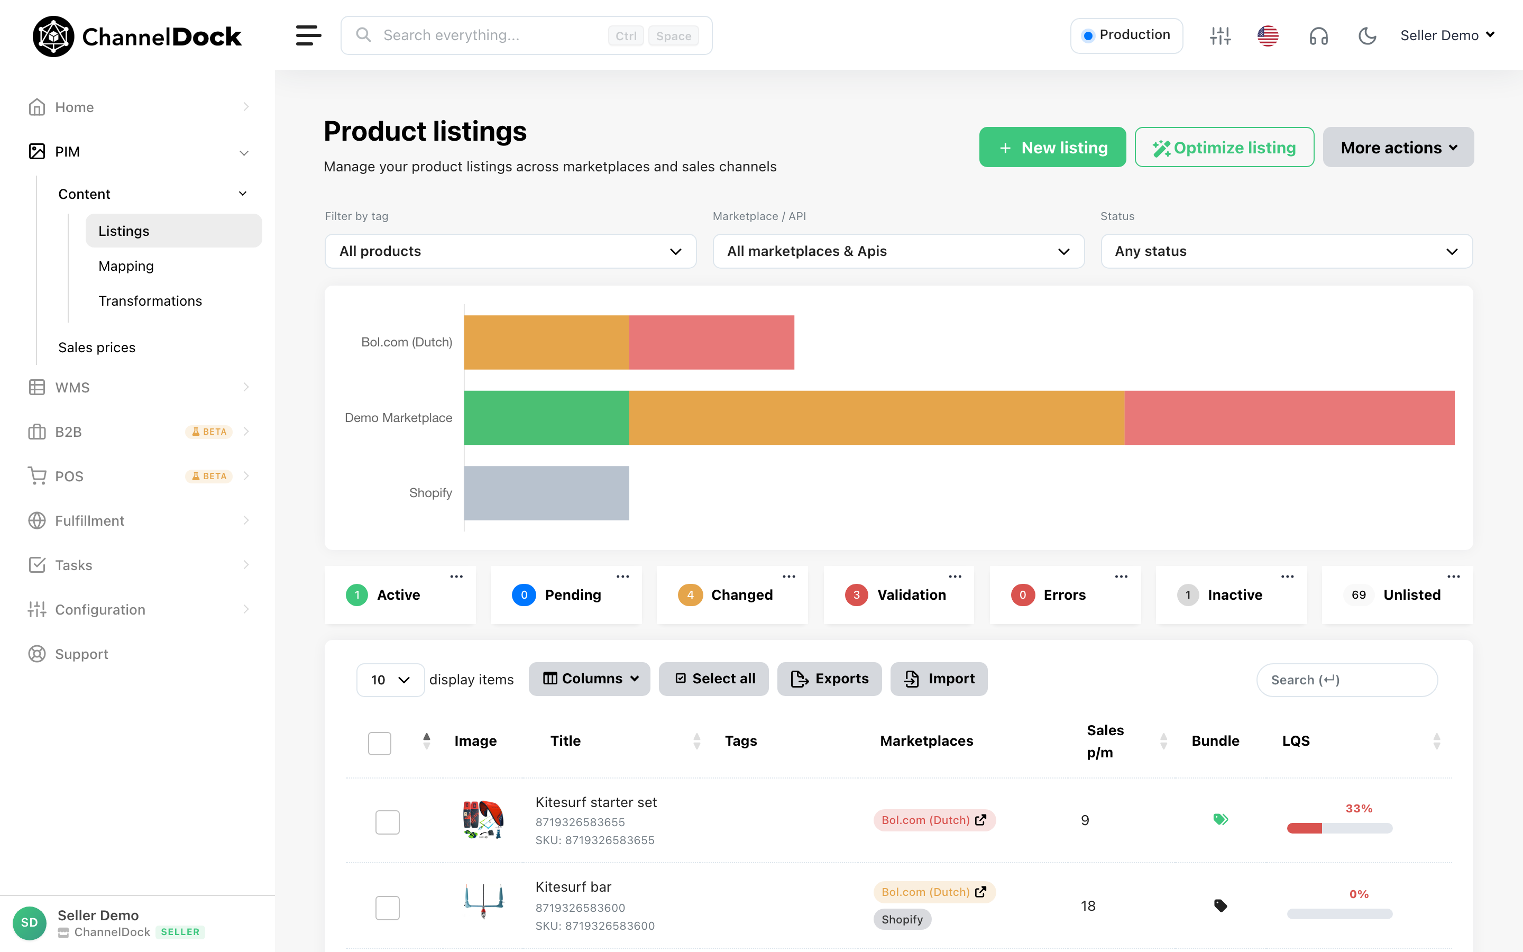Viewport: 1523px width, 952px height.
Task: Open the Errors card three-dot menu
Action: point(1121,576)
